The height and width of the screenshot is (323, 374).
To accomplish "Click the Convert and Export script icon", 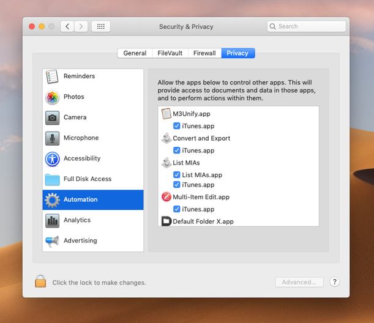I will [x=166, y=138].
